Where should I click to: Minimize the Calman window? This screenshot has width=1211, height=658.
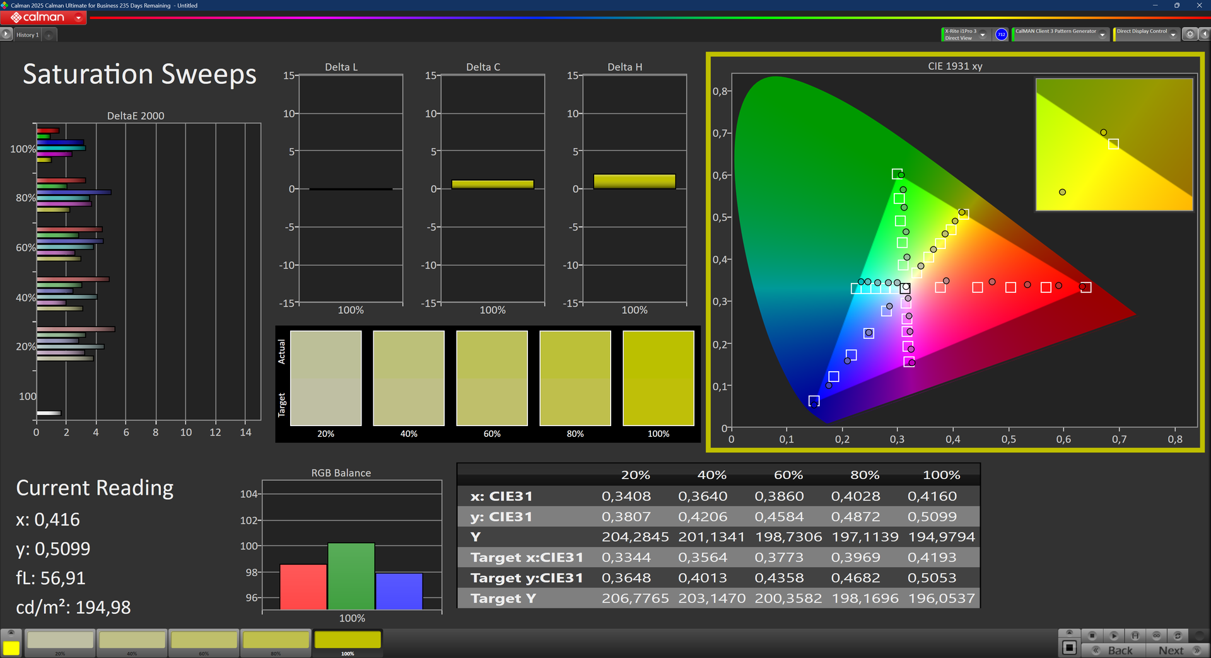1155,5
